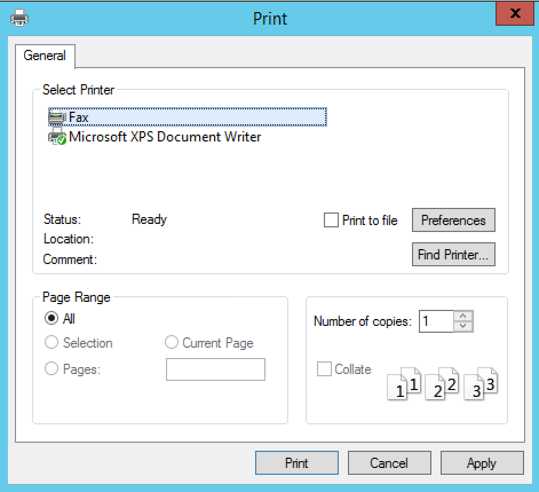This screenshot has height=492, width=539.
Task: Click the Fax printer icon
Action: tap(57, 117)
